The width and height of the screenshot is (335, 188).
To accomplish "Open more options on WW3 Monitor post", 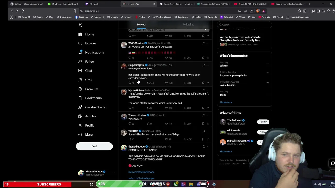I will 208,43.
